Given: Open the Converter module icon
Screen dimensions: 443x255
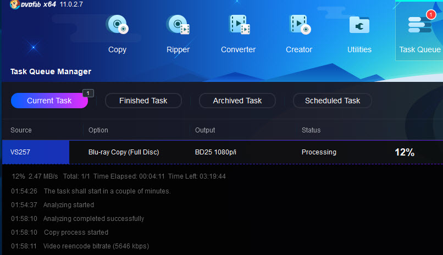Looking at the screenshot, I should (x=239, y=25).
